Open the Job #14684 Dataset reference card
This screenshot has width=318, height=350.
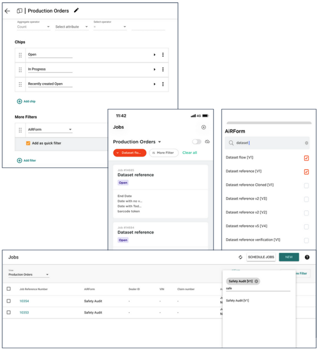coord(161,236)
